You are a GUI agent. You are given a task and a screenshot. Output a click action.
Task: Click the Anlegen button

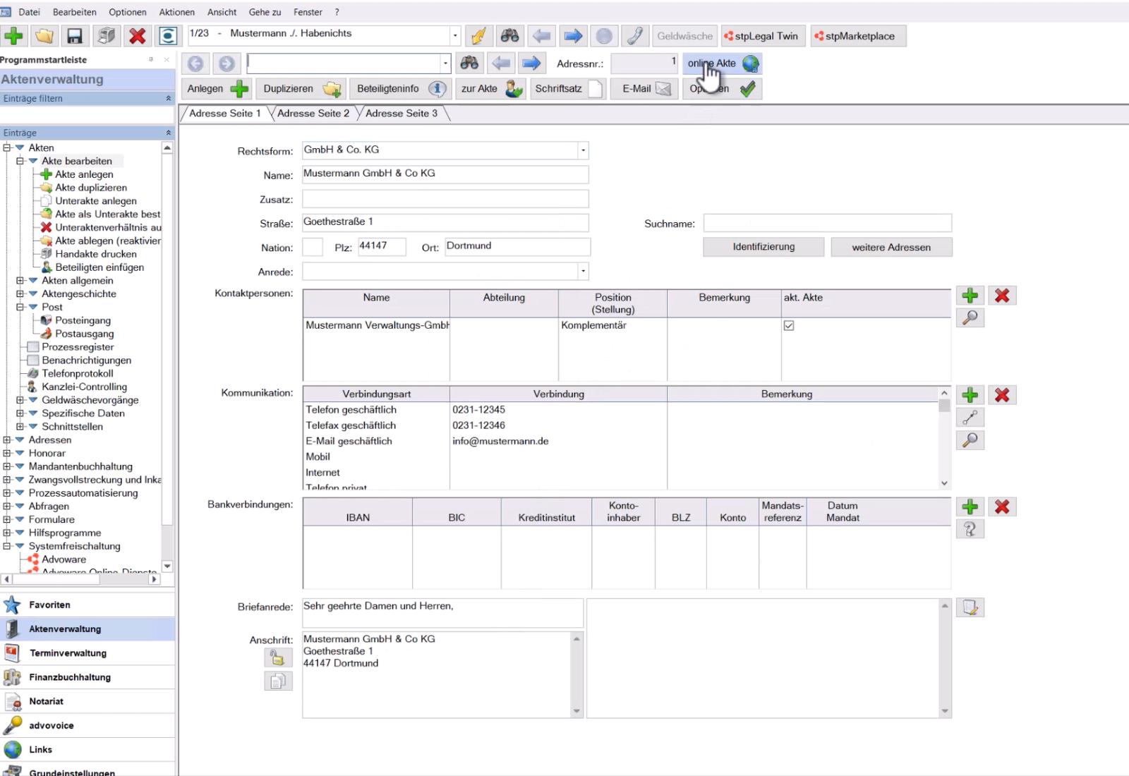tap(217, 89)
